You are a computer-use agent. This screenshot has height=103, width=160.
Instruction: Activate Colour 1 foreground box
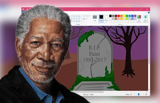(101, 19)
